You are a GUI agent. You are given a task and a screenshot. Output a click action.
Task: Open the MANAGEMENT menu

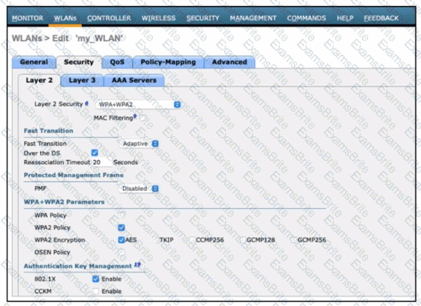click(253, 18)
